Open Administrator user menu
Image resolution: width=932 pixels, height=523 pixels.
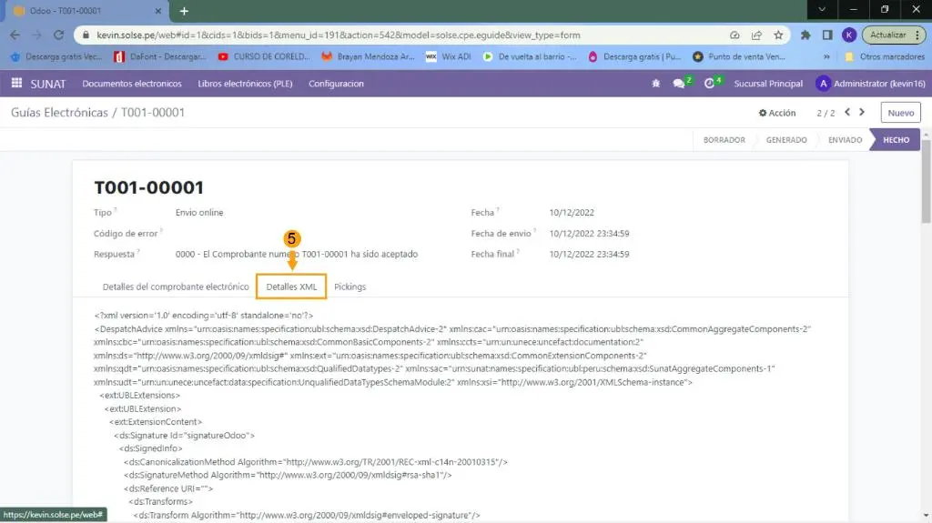869,84
